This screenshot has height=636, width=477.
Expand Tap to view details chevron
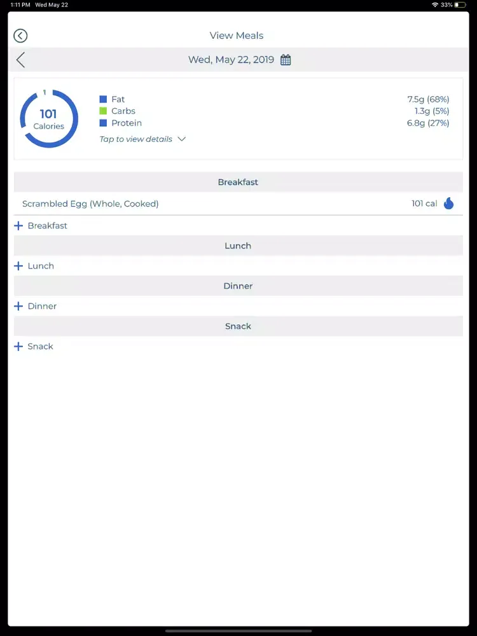[182, 139]
